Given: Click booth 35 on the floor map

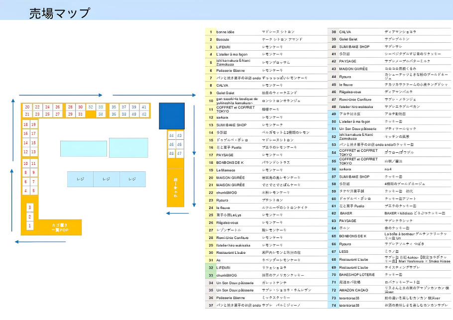Looking at the screenshot, I should coord(114,107).
